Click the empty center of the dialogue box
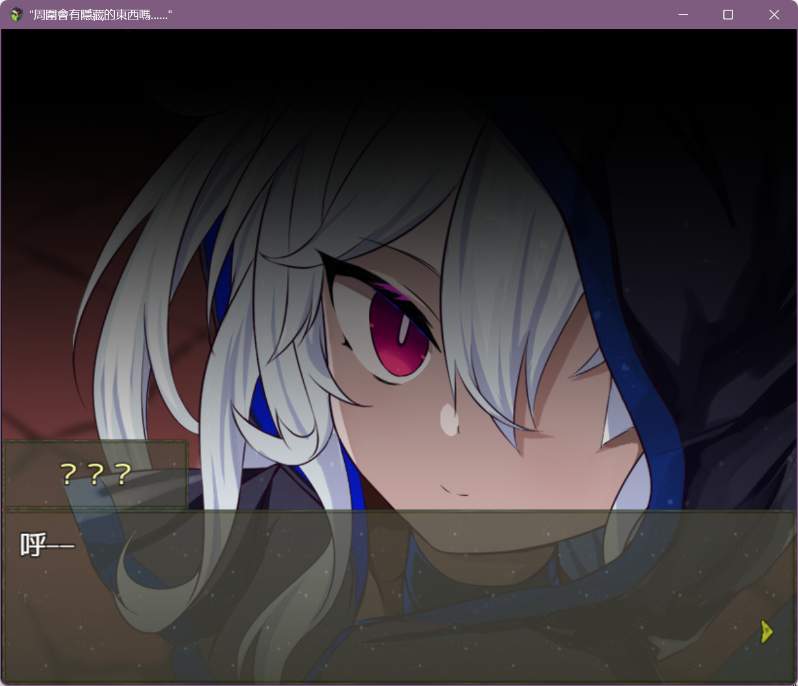This screenshot has height=686, width=798. coord(399,597)
